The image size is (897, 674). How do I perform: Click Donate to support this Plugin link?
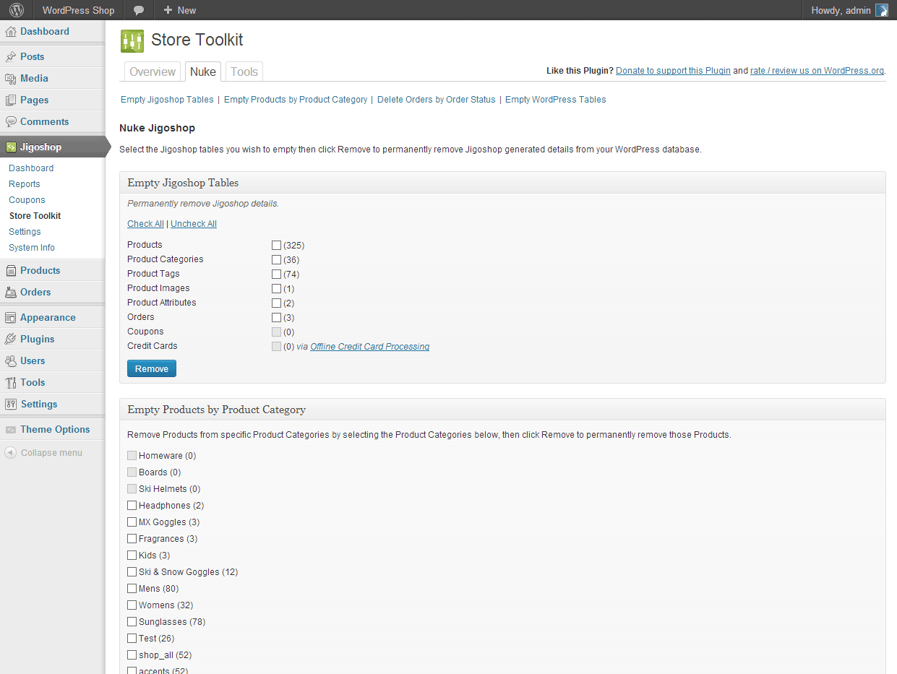pyautogui.click(x=673, y=71)
